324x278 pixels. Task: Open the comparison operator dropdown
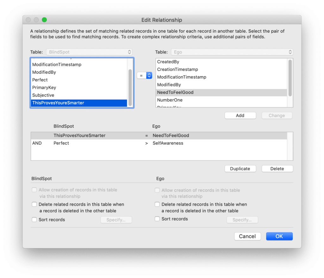[144, 75]
